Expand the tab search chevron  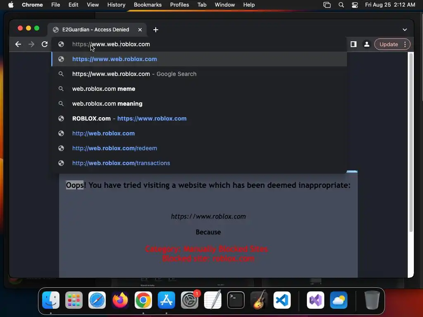(x=405, y=30)
